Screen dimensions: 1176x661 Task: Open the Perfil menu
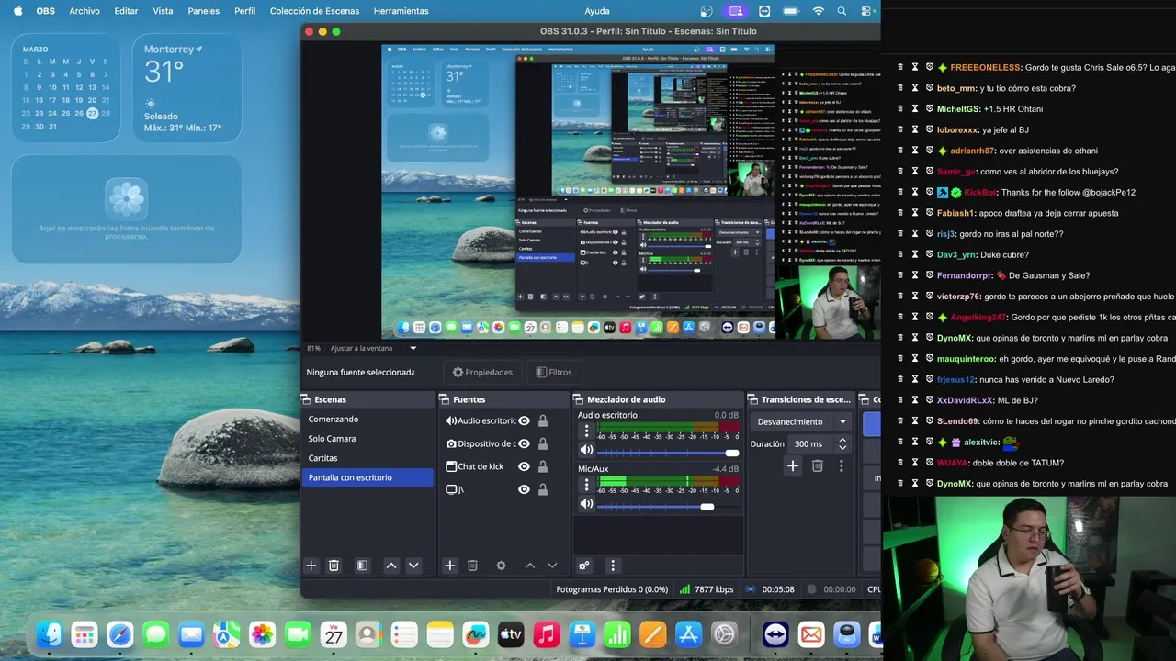point(245,11)
